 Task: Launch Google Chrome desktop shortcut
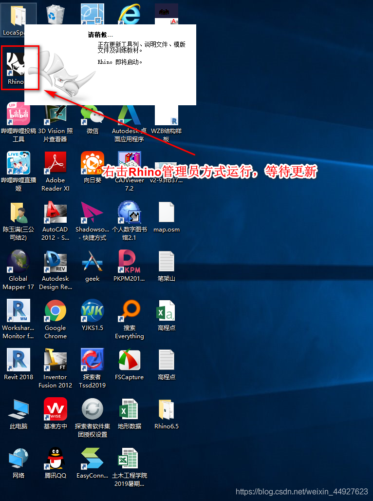pos(55,319)
